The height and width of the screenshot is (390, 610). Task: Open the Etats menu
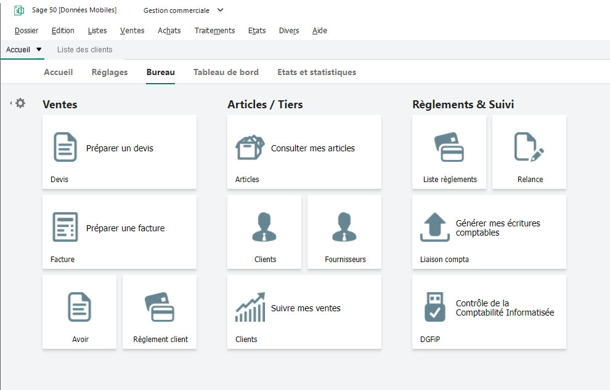[257, 30]
